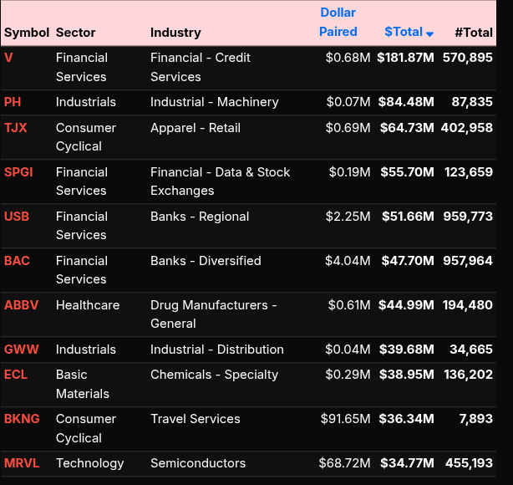Screen dimensions: 513x485
Task: Select the Travel Services industry cell
Action: point(195,419)
